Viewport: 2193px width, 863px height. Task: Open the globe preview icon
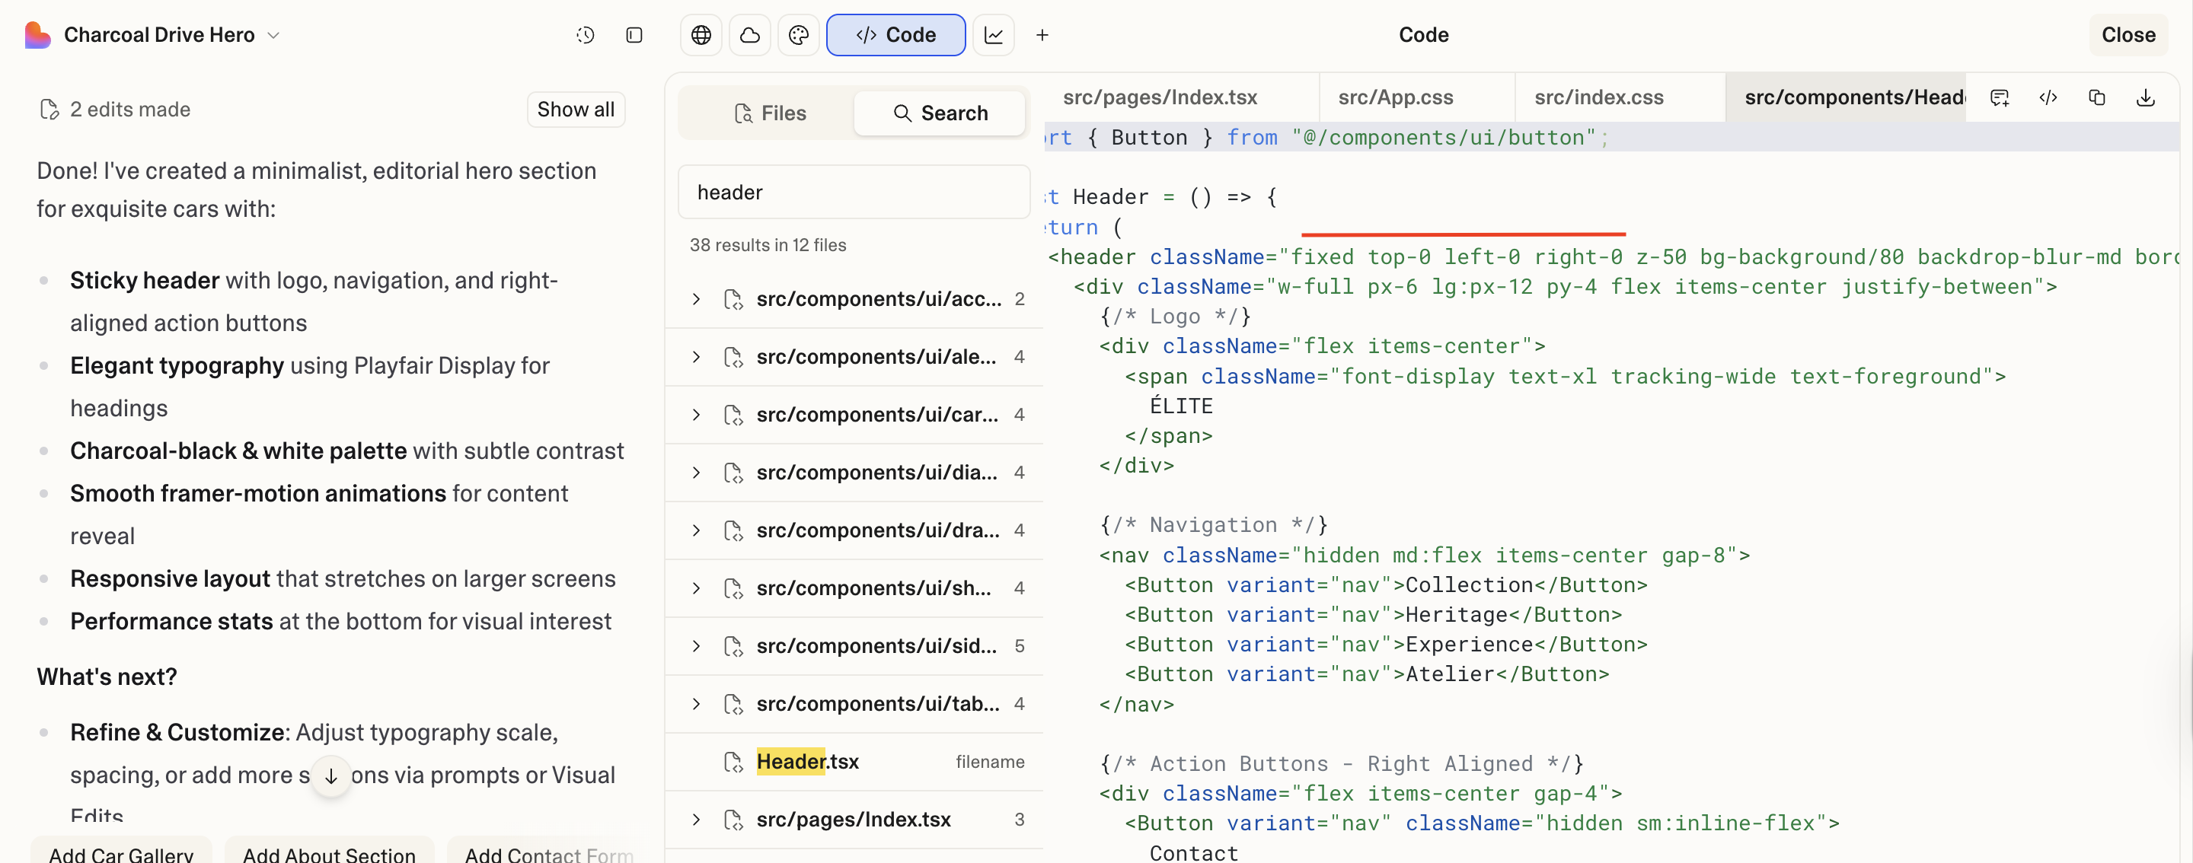(701, 35)
